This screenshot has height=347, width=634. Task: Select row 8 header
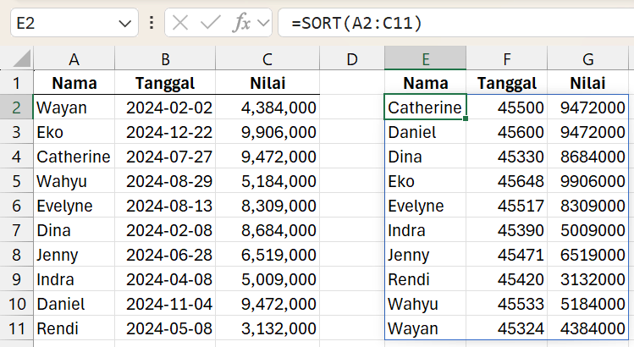[17, 255]
